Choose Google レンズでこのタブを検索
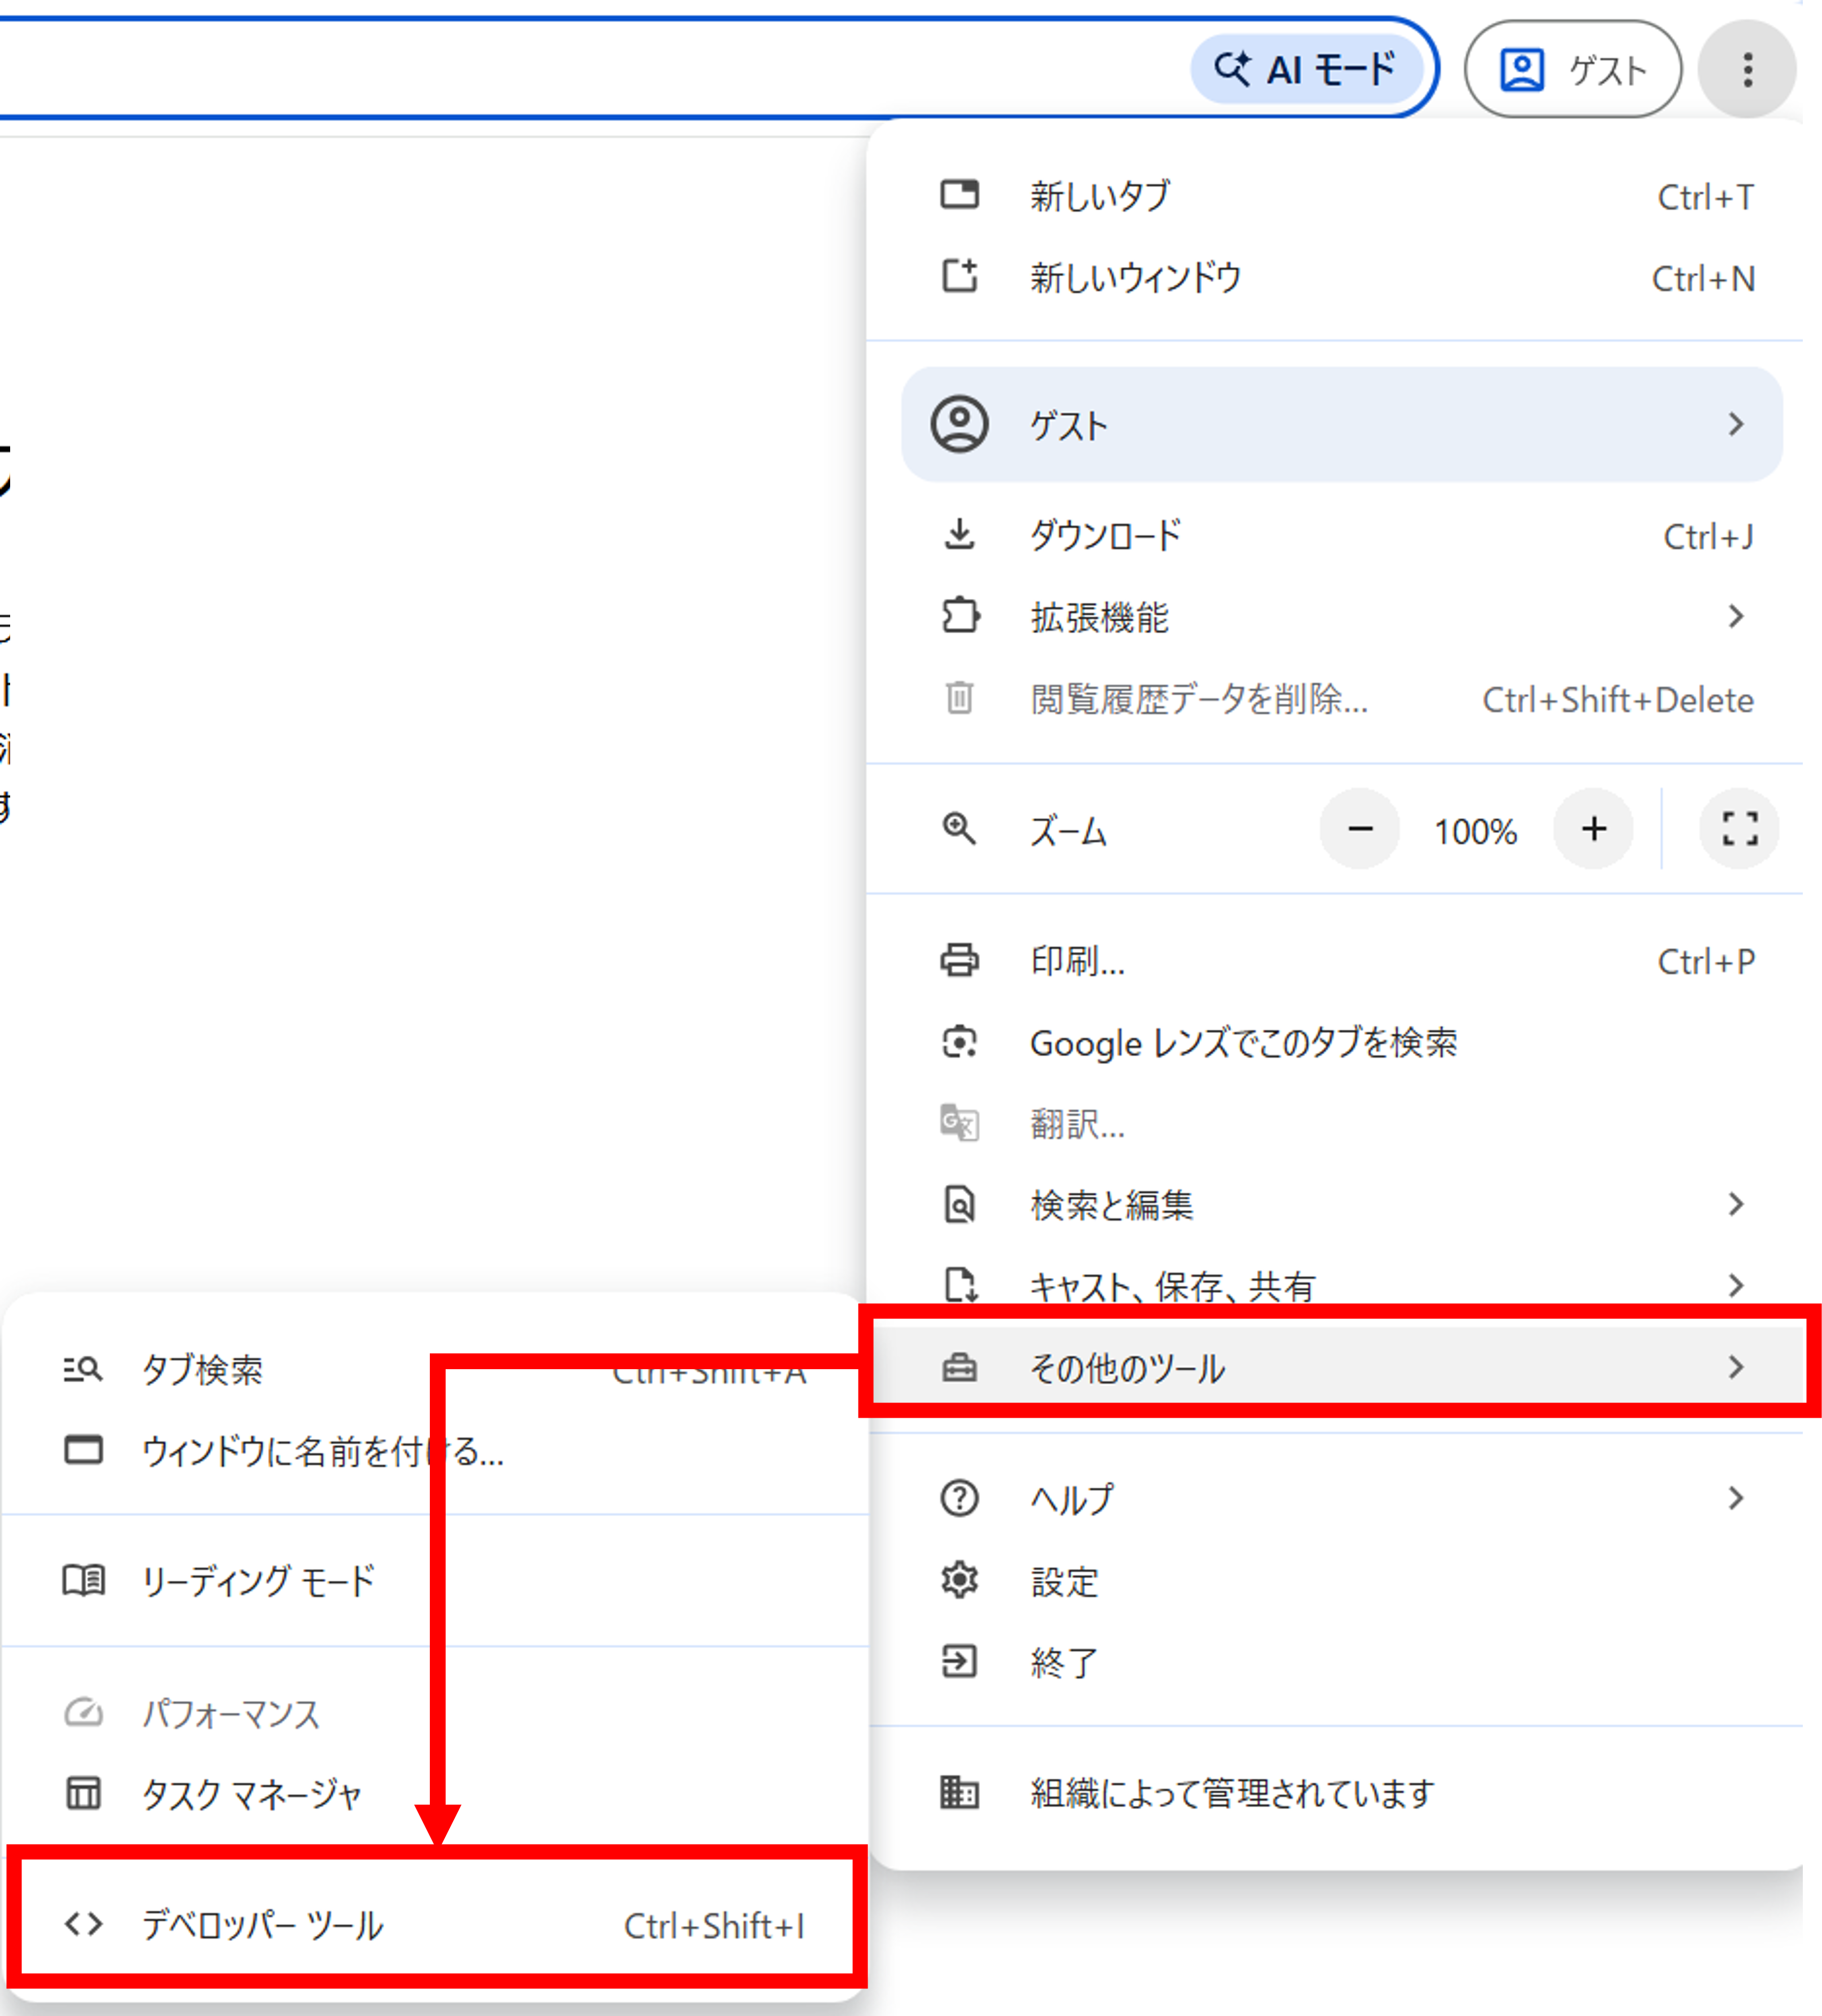The width and height of the screenshot is (1822, 2016). click(1244, 1043)
